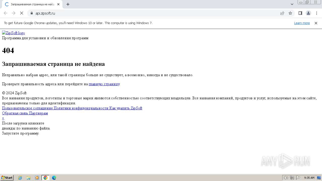Bookmark this page with the star icon
Viewport: 322px width, 181px height.
(x=290, y=13)
